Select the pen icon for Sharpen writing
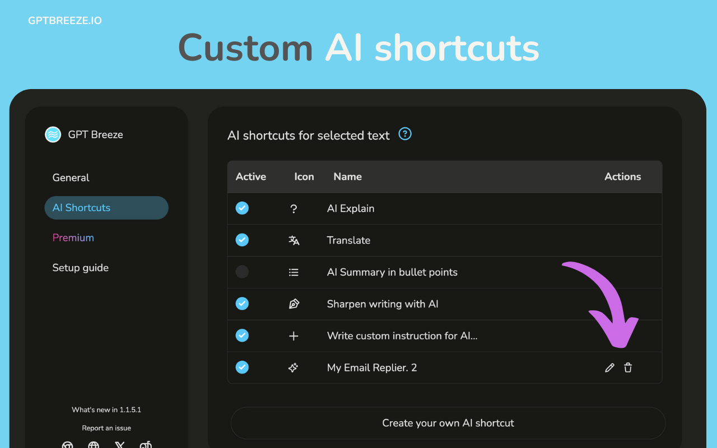717x448 pixels. pos(294,304)
